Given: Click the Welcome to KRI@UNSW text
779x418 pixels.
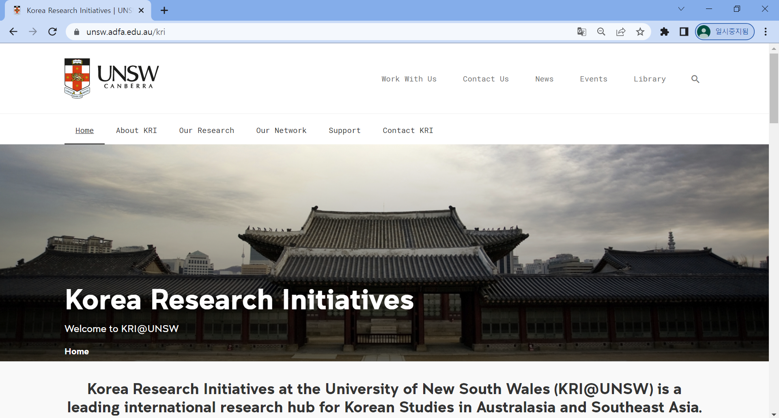Looking at the screenshot, I should [122, 329].
